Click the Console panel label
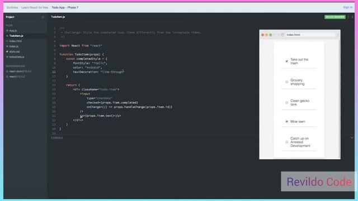Image resolution: width=358 pixels, height=201 pixels. [x=57, y=138]
